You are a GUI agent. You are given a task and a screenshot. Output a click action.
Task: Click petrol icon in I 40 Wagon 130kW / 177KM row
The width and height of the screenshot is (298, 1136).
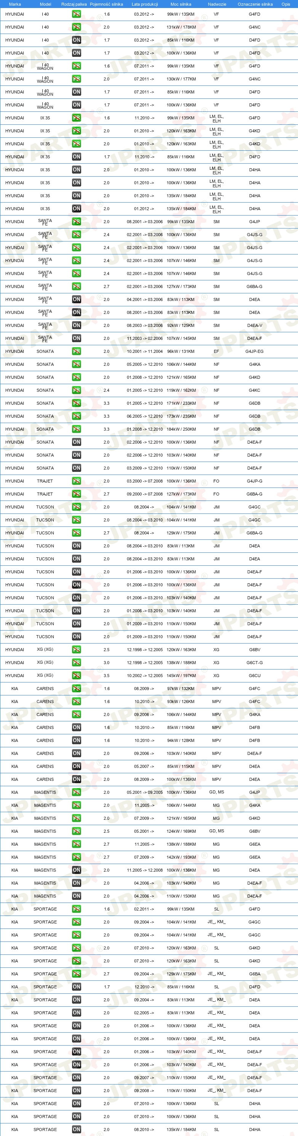pyautogui.click(x=76, y=79)
